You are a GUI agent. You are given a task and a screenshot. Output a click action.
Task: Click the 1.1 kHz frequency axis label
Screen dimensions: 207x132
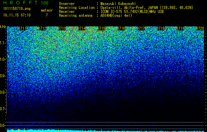tap(3, 43)
